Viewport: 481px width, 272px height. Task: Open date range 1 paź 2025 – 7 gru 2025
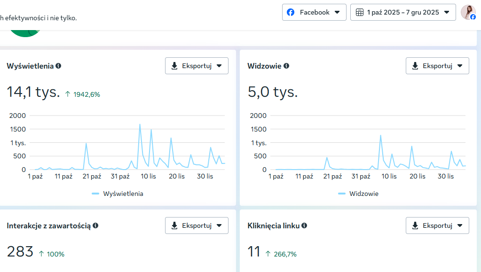click(x=403, y=12)
